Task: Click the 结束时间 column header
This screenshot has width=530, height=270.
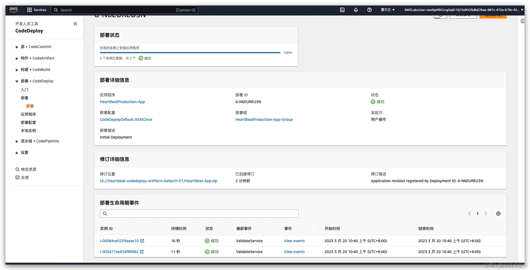Action: tap(426, 229)
